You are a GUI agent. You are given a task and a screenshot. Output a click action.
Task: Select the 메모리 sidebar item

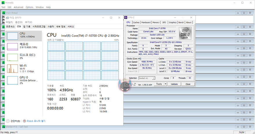(24, 46)
